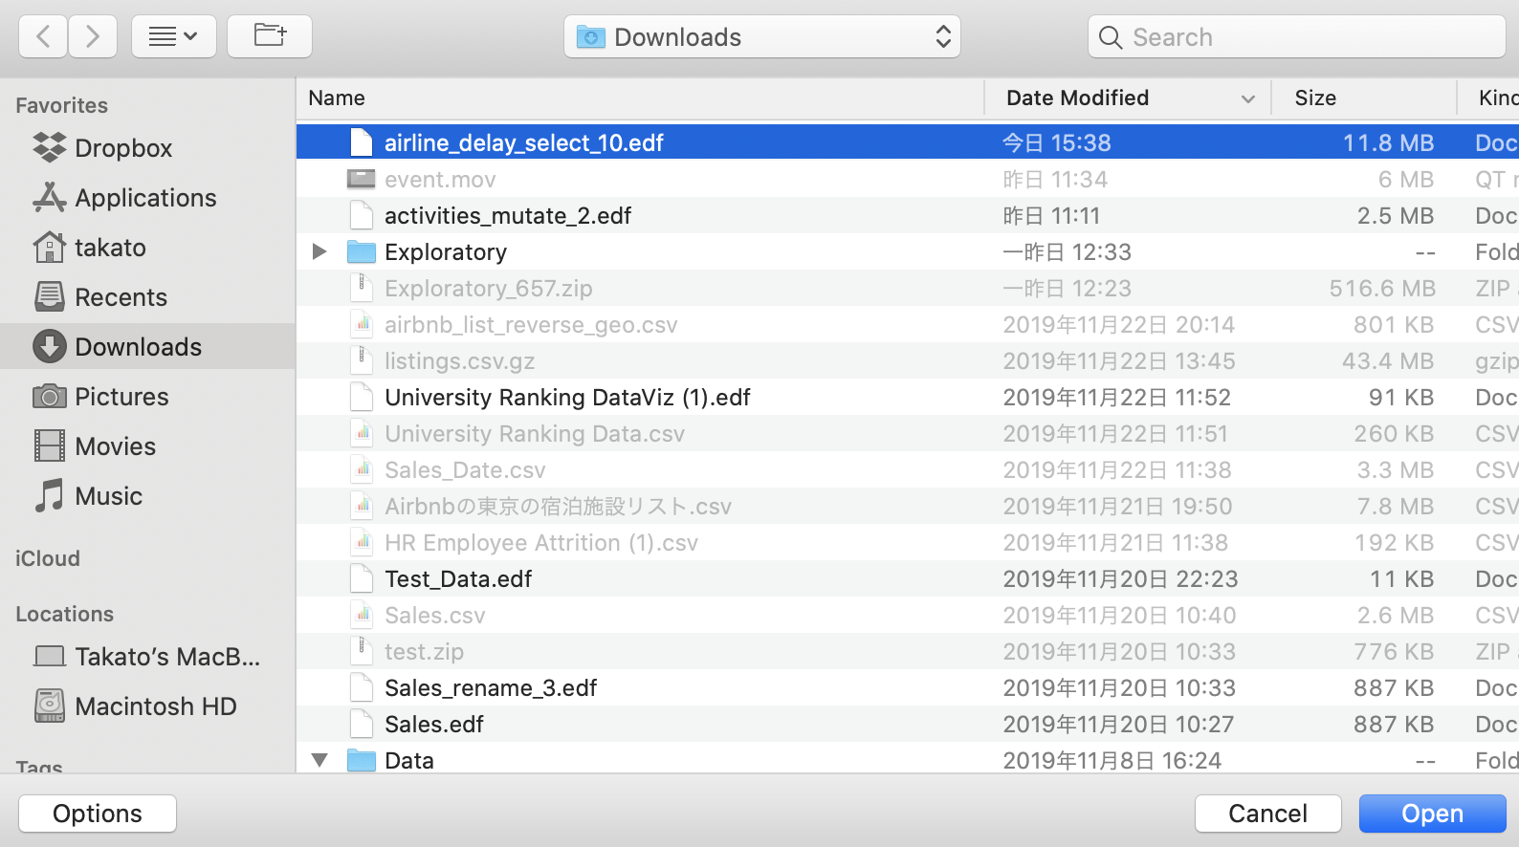Image resolution: width=1519 pixels, height=847 pixels.
Task: Collapse the Data folder disclosure triangle
Action: [x=319, y=760]
